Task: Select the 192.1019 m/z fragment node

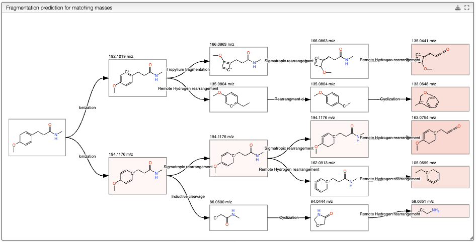Action: (x=138, y=78)
